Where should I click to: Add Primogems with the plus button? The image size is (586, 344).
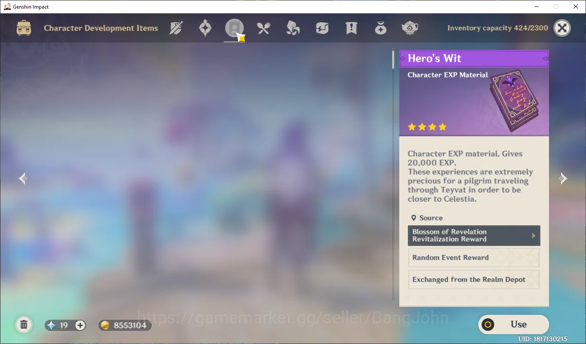point(80,326)
